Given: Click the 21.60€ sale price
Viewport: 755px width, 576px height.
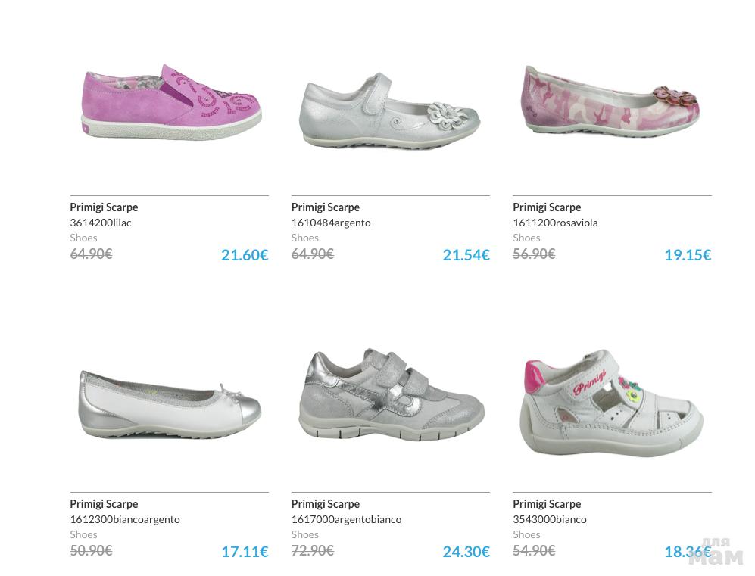Looking at the screenshot, I should pyautogui.click(x=245, y=255).
